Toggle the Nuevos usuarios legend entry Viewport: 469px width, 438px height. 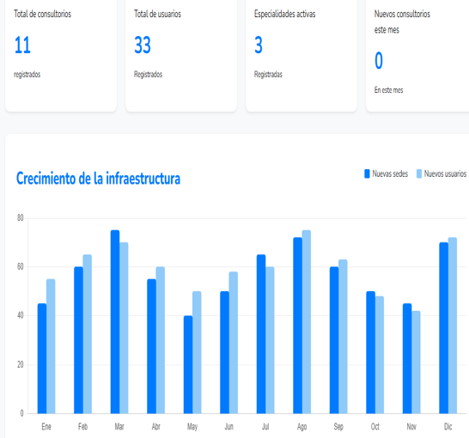click(x=442, y=173)
